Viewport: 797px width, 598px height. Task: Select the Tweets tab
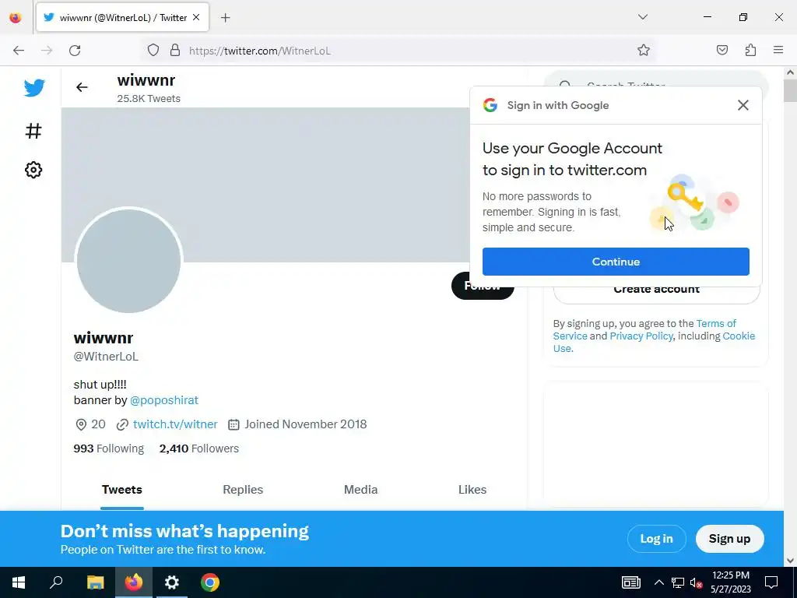click(x=122, y=490)
